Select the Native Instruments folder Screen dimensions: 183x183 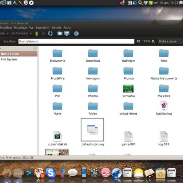[164, 73]
